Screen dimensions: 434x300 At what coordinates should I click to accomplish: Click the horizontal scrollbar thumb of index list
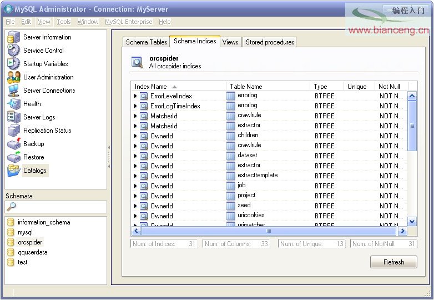[x=269, y=231]
